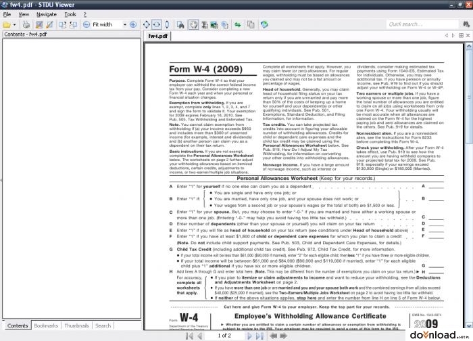Open the Fit width zoom dropdown
473x341 pixels.
(x=124, y=25)
